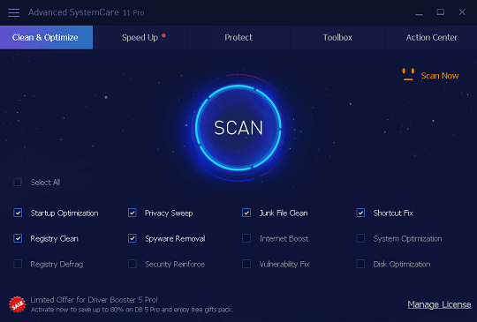Enable Security Reinforce checkbox
Screen dimensions: 477x322
[x=132, y=264]
